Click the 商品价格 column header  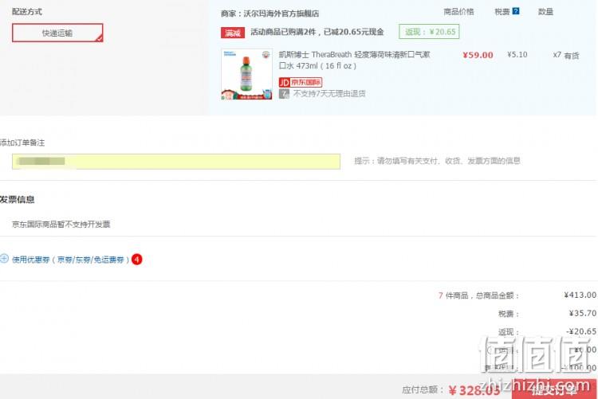point(458,12)
